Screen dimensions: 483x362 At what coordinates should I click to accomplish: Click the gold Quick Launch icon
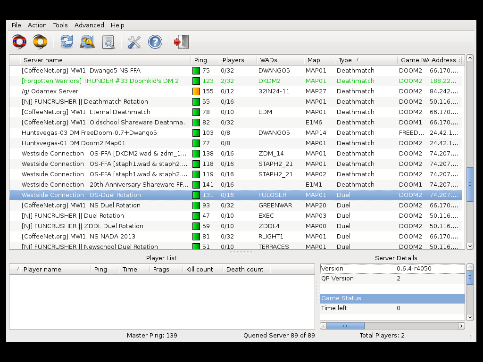(40, 42)
